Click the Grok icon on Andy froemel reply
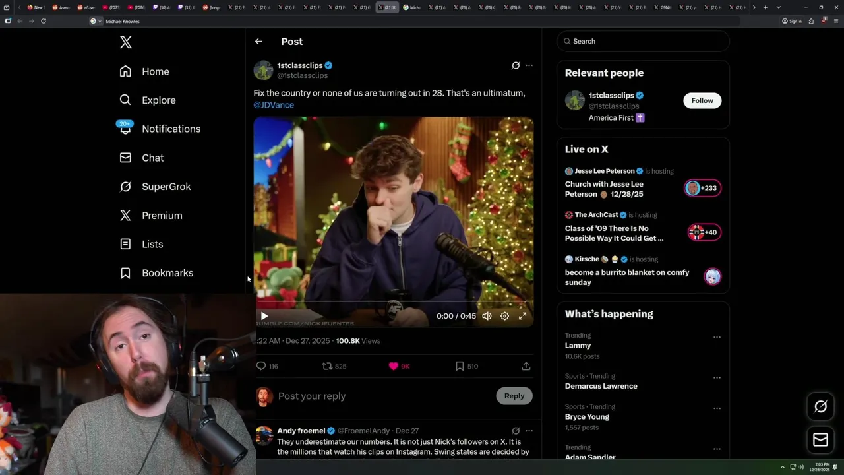844x475 pixels. [x=516, y=431]
